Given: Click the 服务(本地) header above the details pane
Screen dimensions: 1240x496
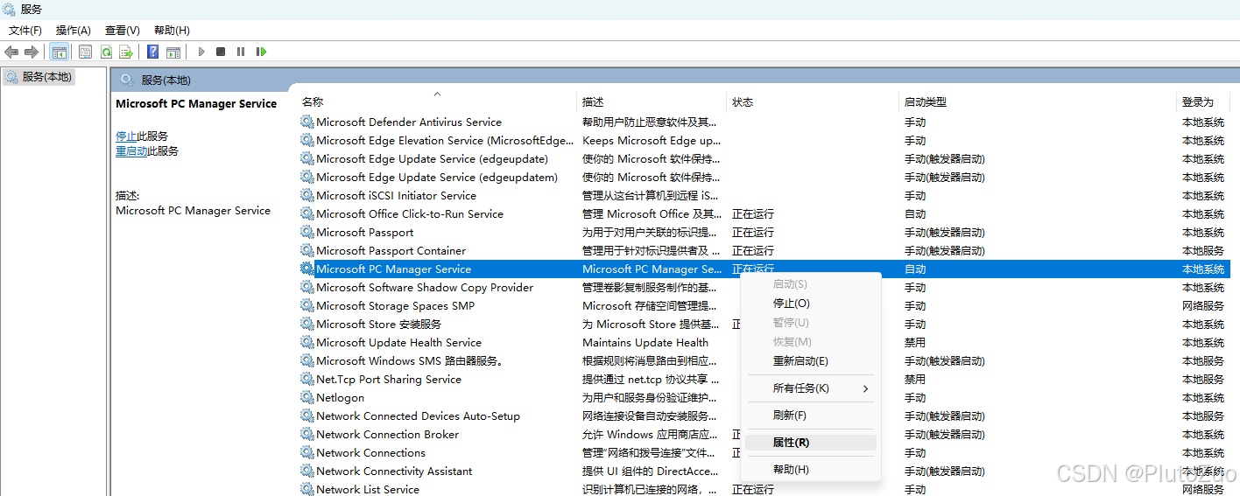Looking at the screenshot, I should 166,80.
